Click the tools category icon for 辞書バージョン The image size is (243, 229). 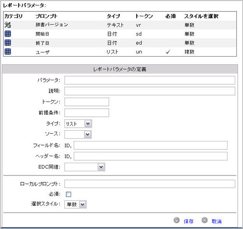point(8,25)
